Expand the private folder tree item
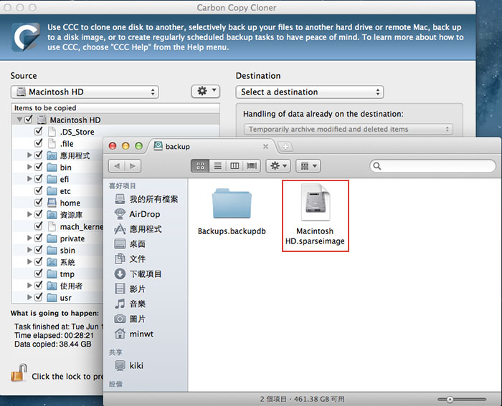Image resolution: width=502 pixels, height=406 pixels. click(x=29, y=238)
